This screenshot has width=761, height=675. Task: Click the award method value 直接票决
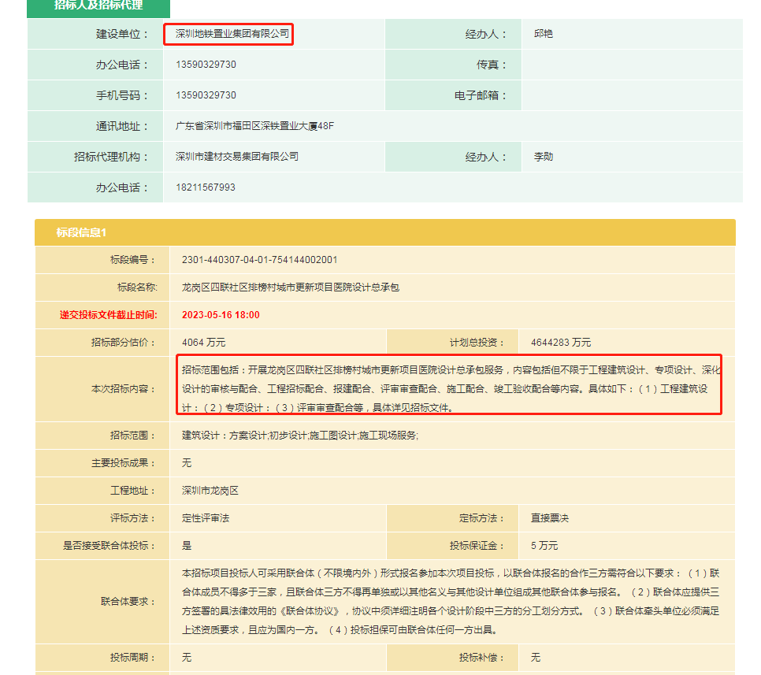point(549,518)
